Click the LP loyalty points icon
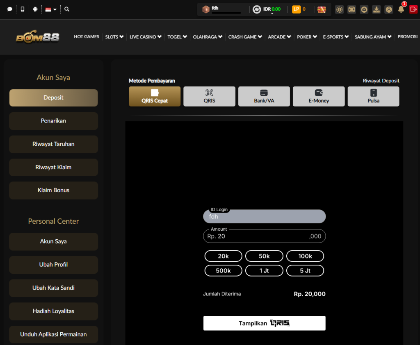The width and height of the screenshot is (420, 345). pos(296,9)
